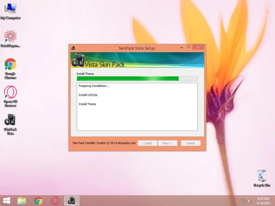Click the green install progress bar
The image size is (275, 206).
pos(137,79)
